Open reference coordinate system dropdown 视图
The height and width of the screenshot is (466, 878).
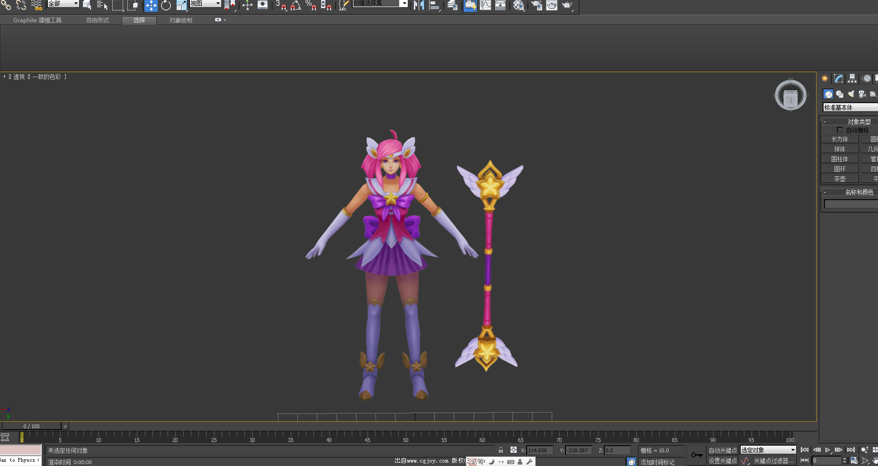206,3
